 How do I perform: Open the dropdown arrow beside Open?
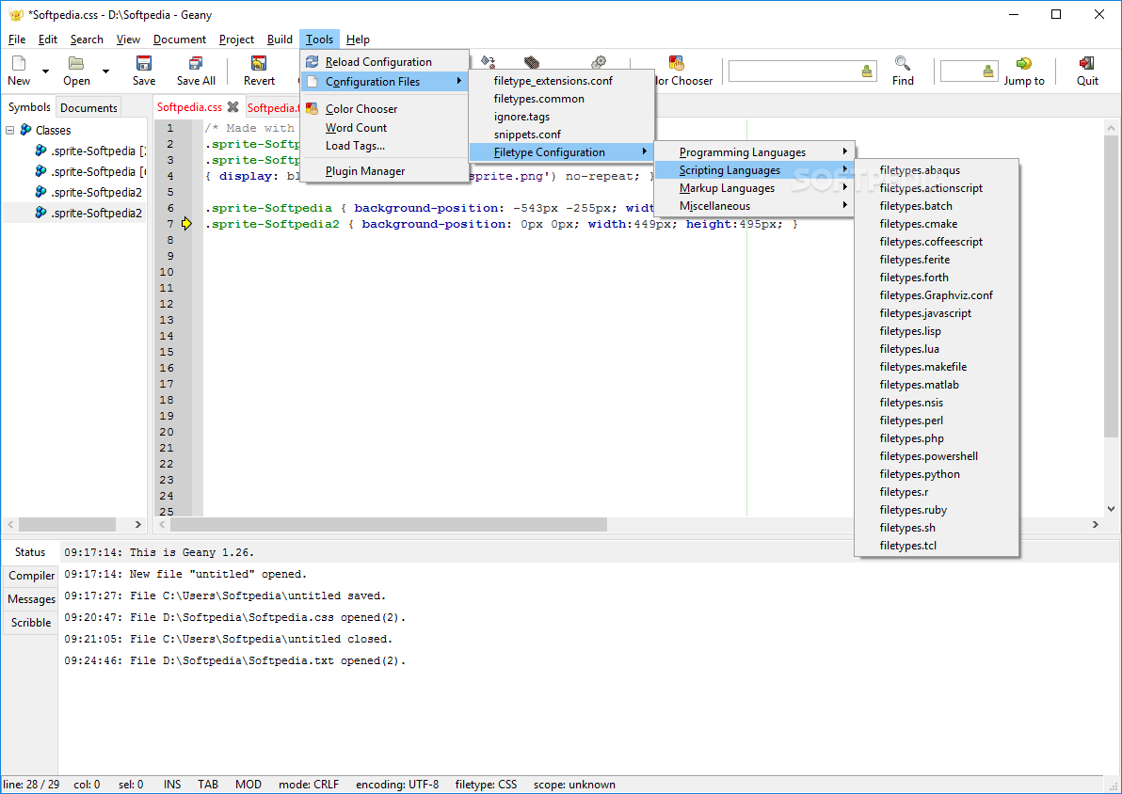point(105,71)
